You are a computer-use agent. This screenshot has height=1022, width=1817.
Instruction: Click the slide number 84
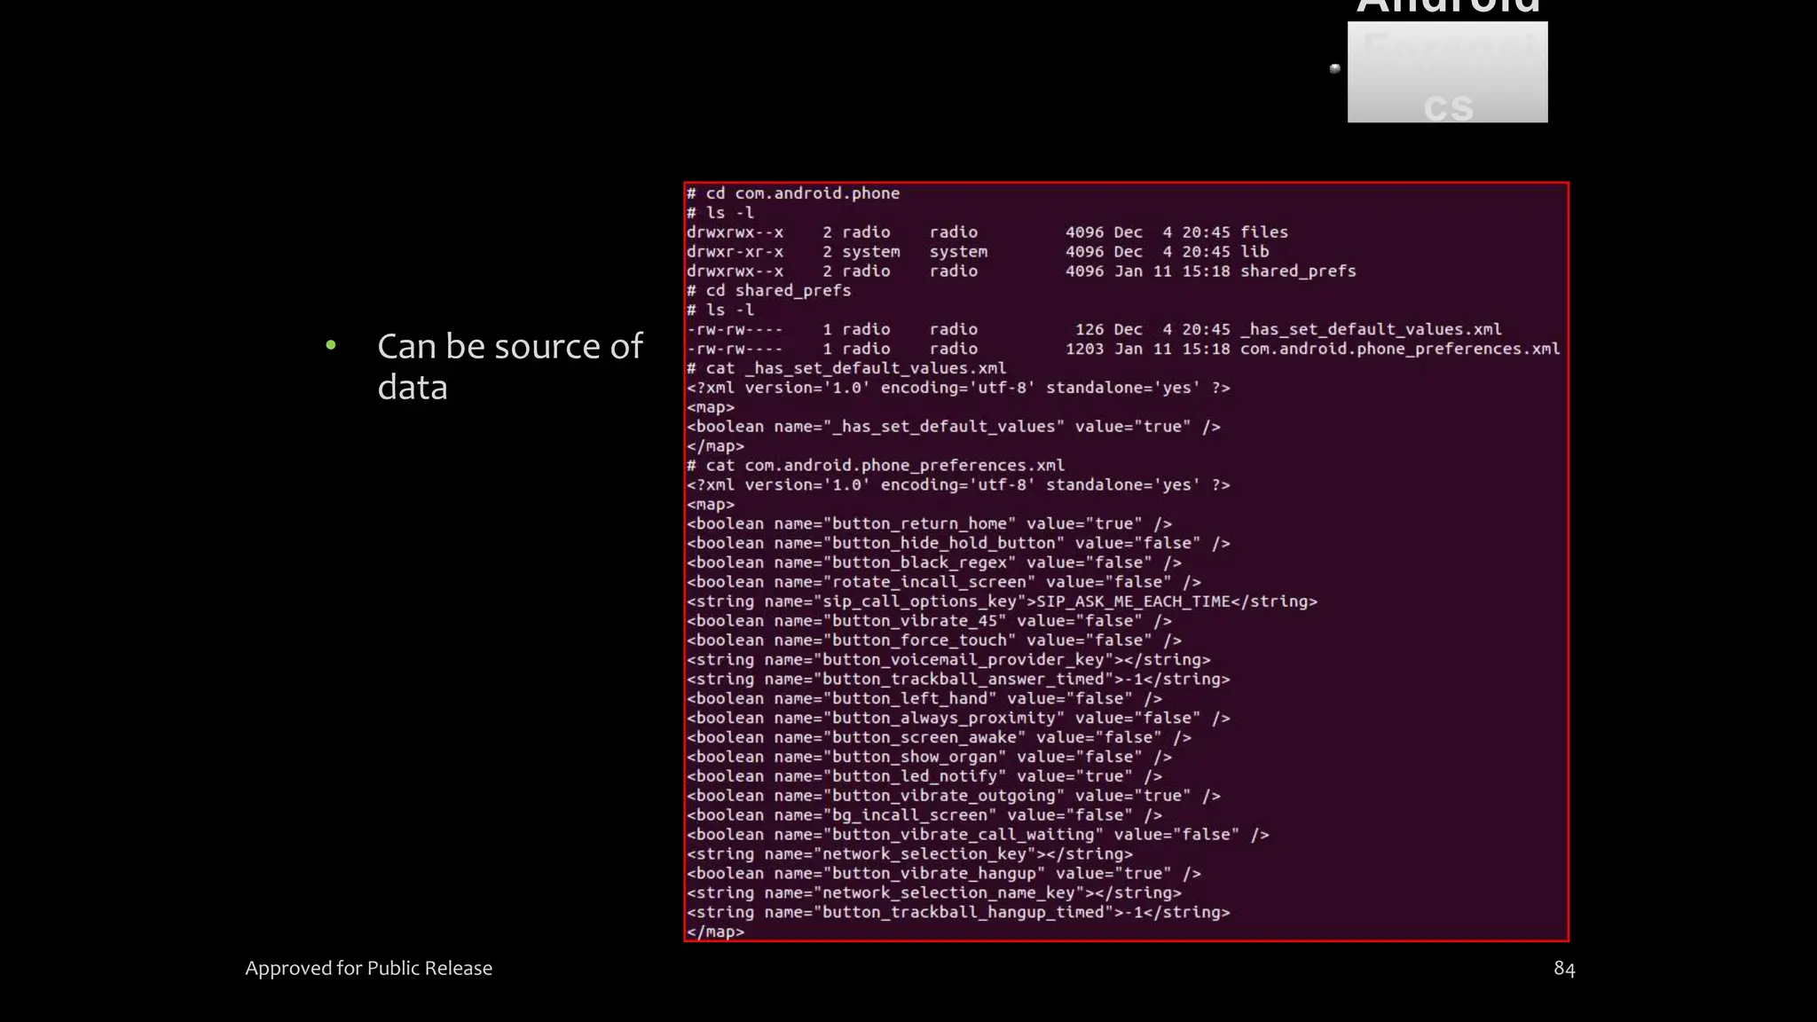click(x=1564, y=969)
